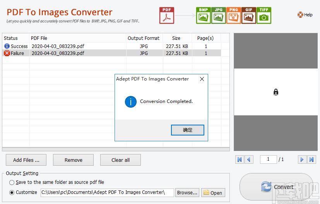Go to previous preview page

pyautogui.click(x=249, y=159)
